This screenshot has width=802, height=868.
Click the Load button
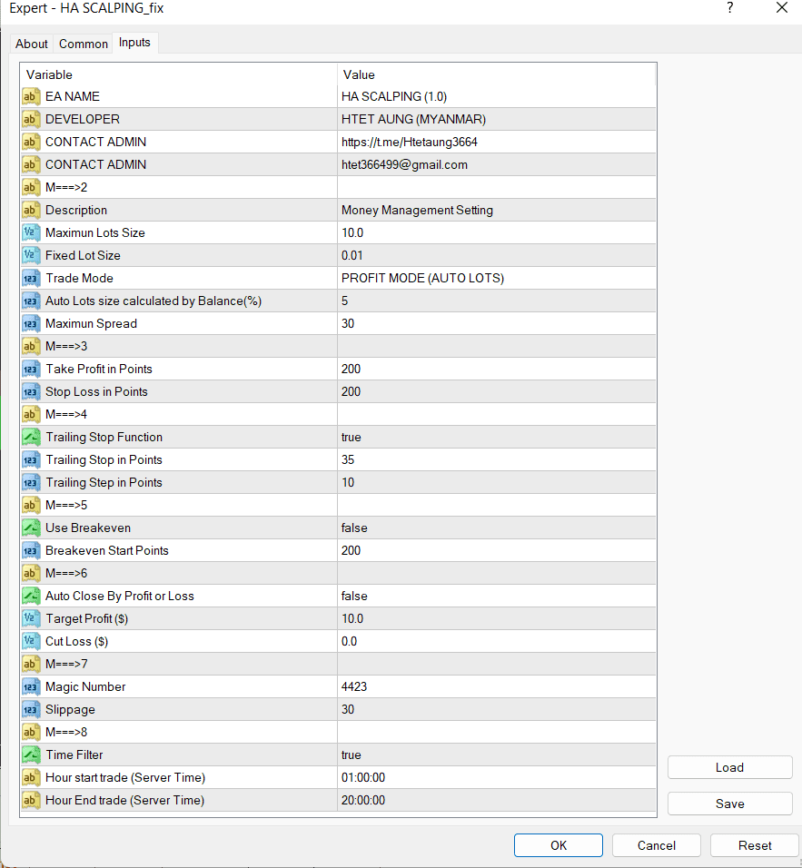[729, 767]
